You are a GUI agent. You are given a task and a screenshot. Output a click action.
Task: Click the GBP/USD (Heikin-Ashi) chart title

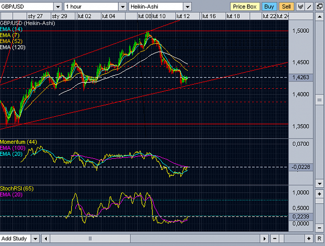coord(28,23)
